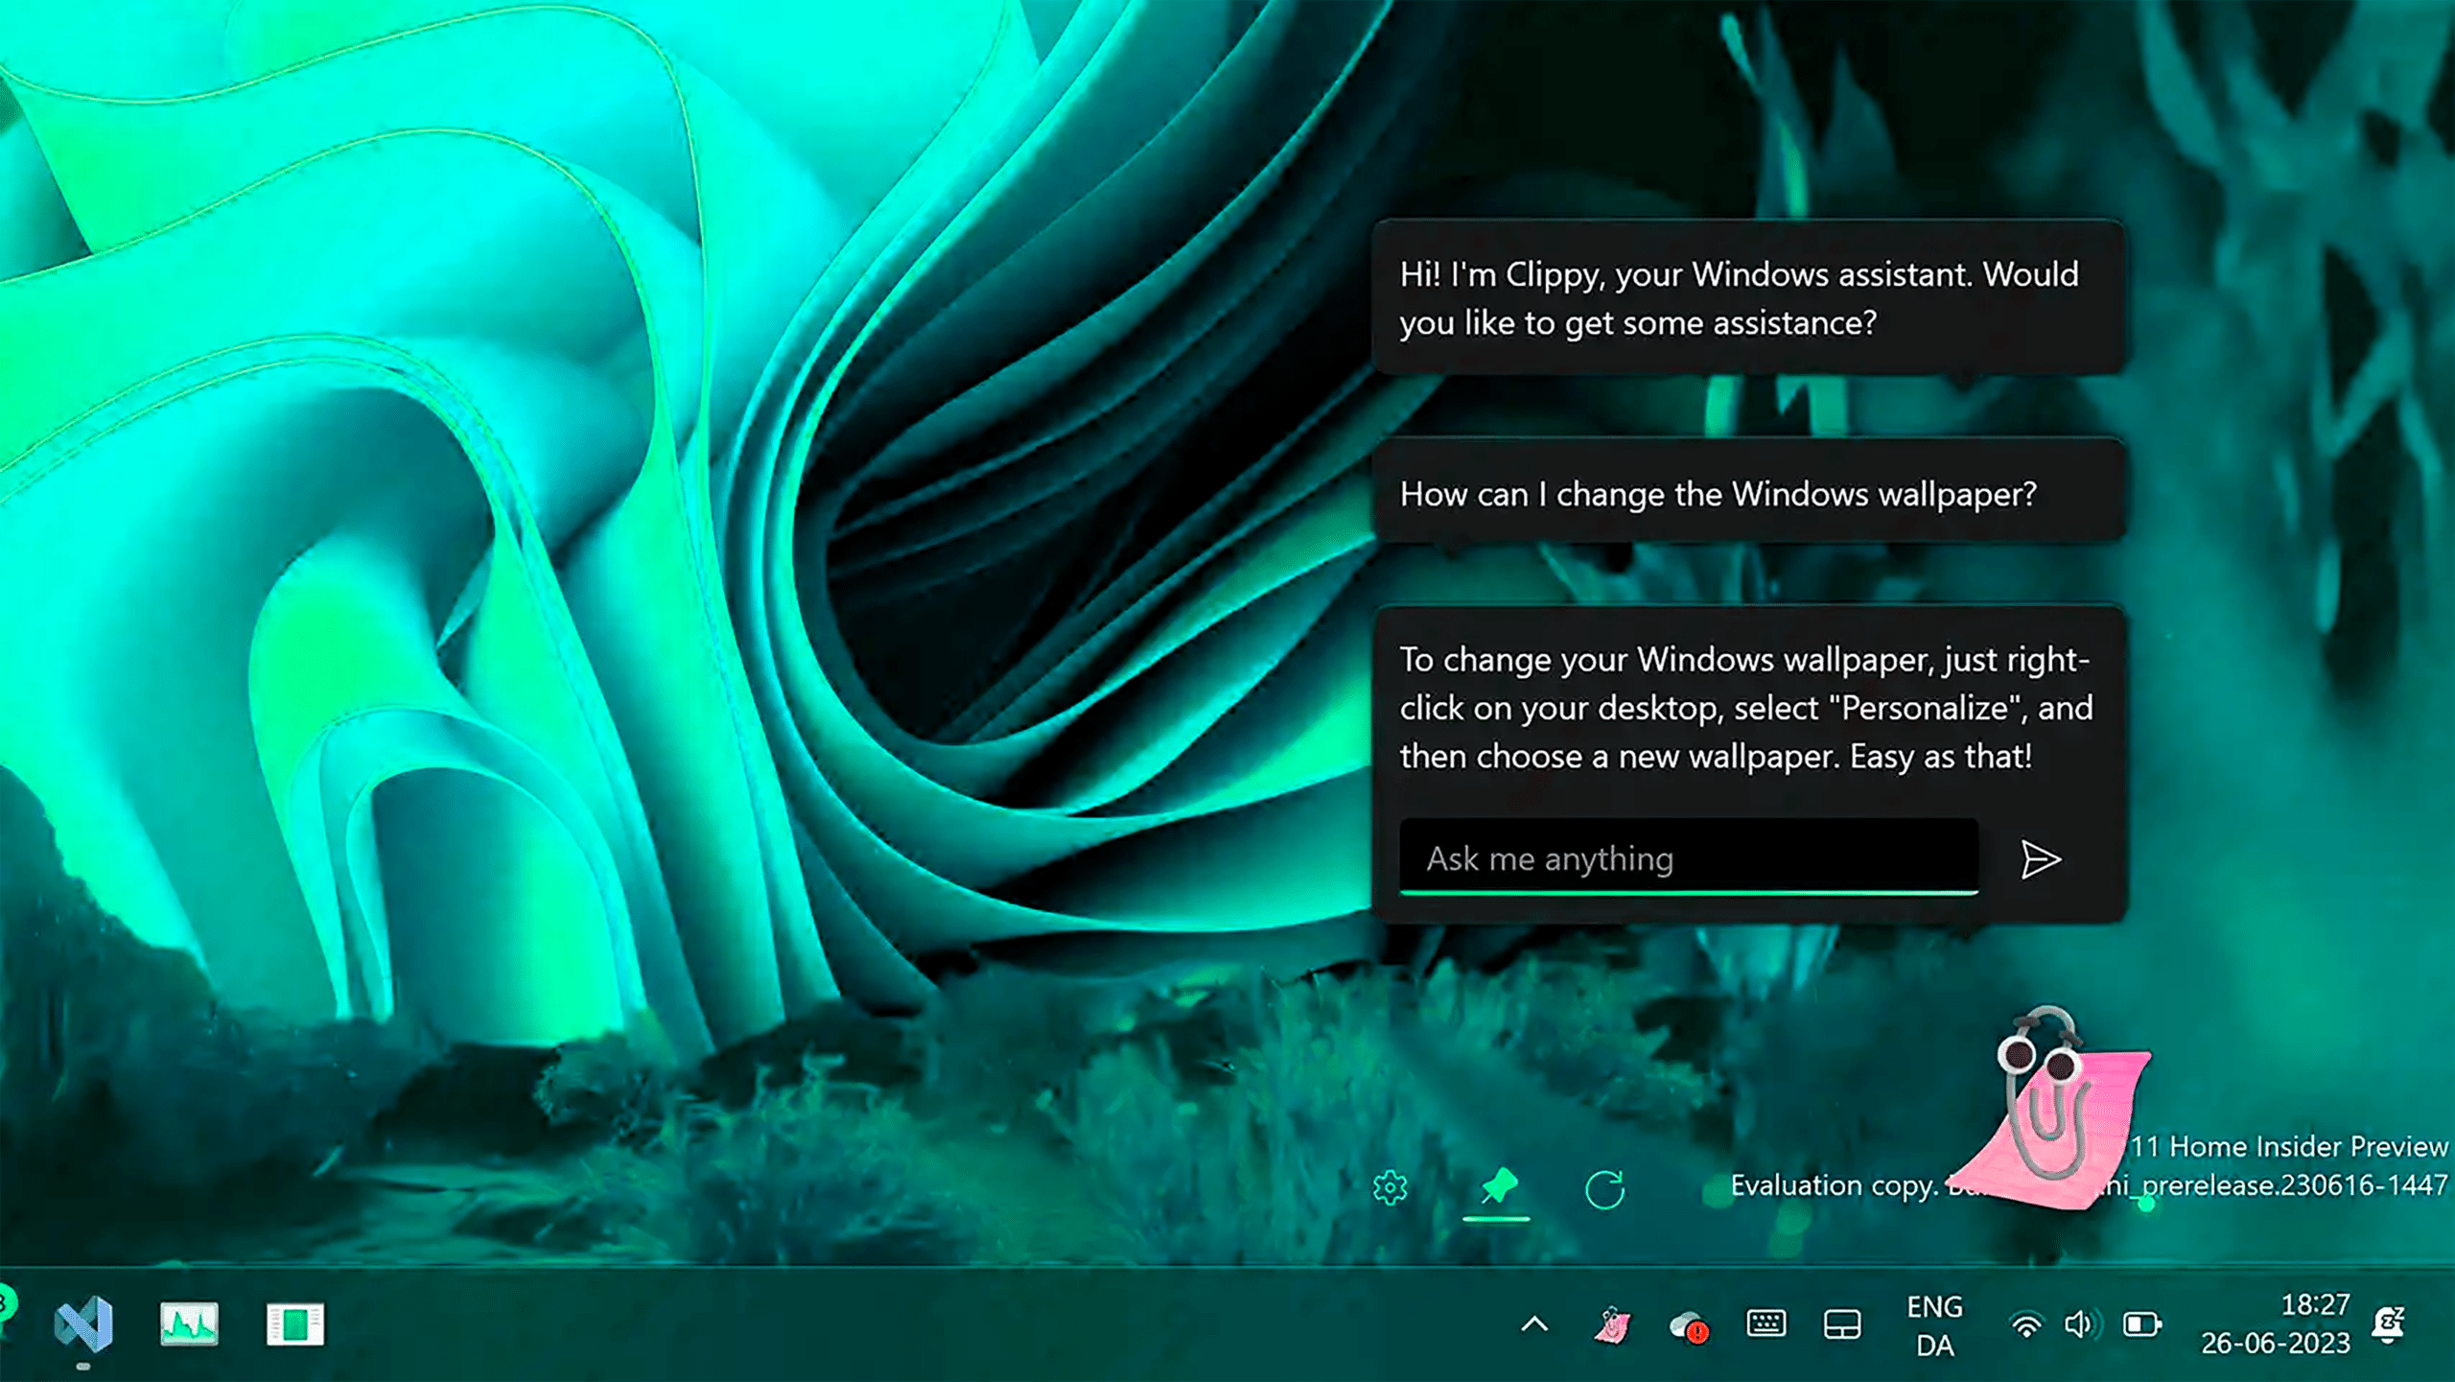
Task: Open the touch keyboard icon
Action: click(x=1765, y=1324)
